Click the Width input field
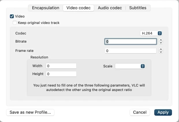 (x=61, y=66)
